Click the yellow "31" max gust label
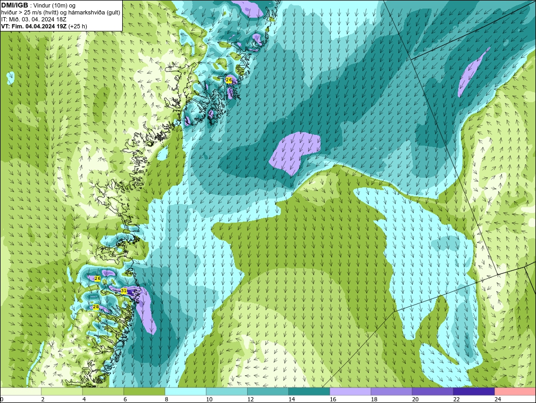Image resolution: width=536 pixels, height=403 pixels. [x=124, y=291]
